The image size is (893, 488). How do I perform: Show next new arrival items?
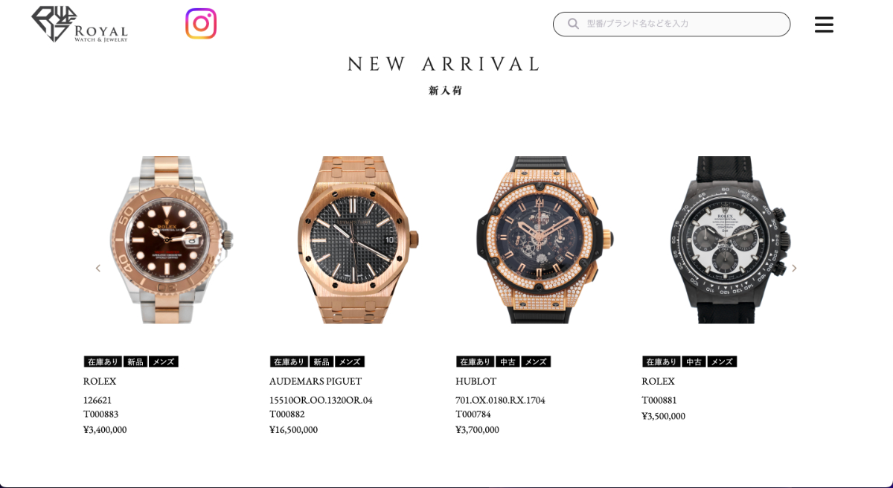click(x=794, y=268)
